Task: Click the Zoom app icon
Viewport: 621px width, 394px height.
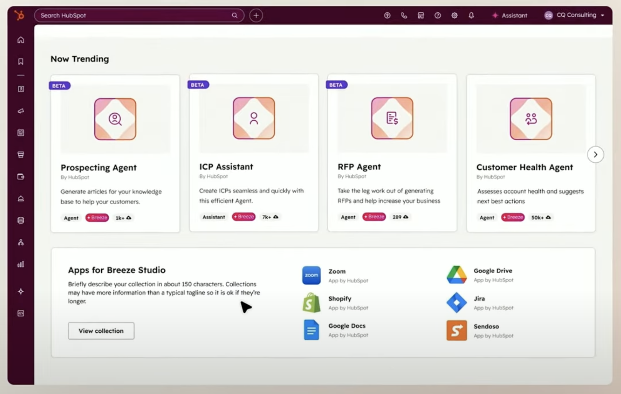Action: click(x=311, y=275)
